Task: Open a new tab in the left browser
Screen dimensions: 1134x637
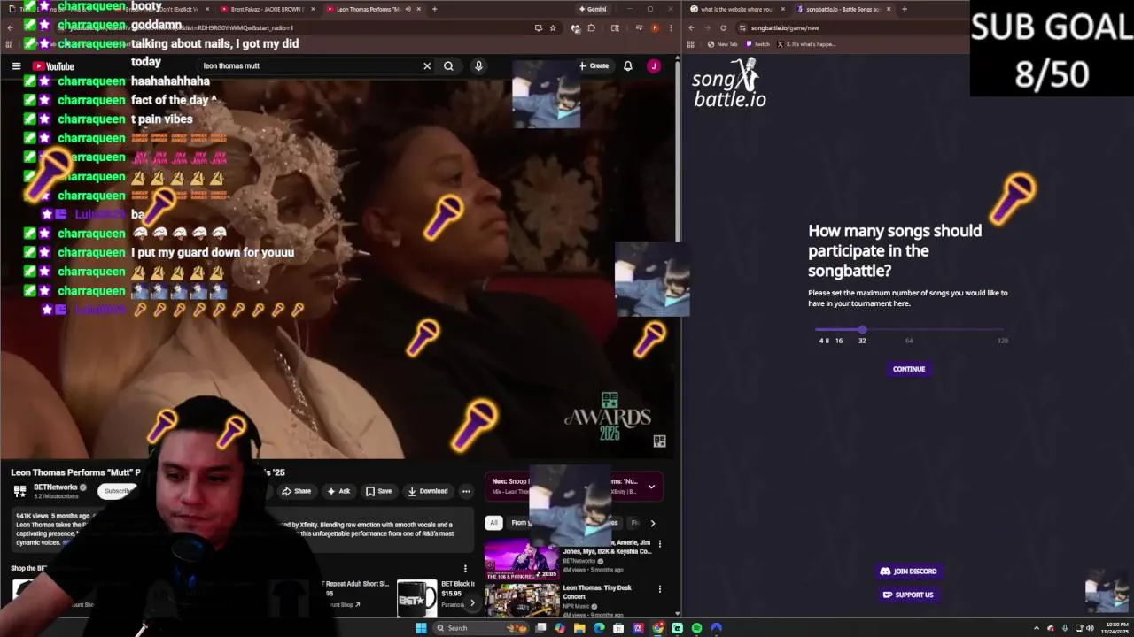Action: (434, 9)
